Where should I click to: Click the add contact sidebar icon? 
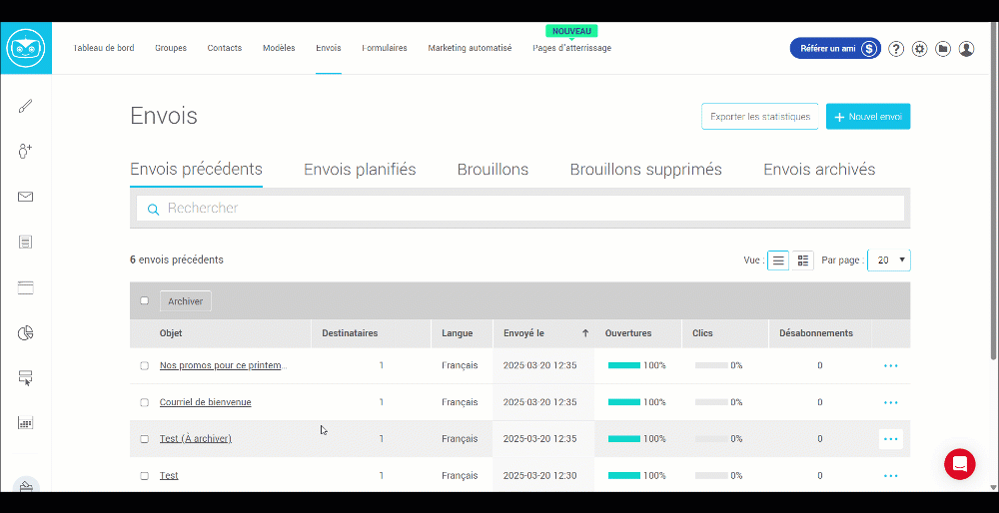tap(26, 151)
